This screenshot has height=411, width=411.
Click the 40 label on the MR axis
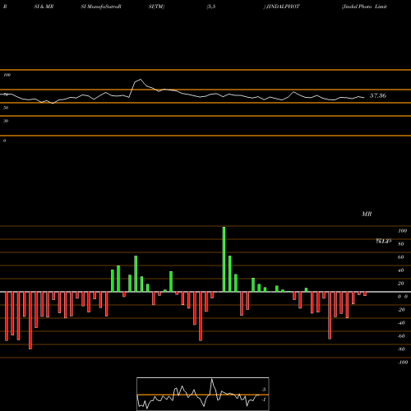click(x=401, y=270)
